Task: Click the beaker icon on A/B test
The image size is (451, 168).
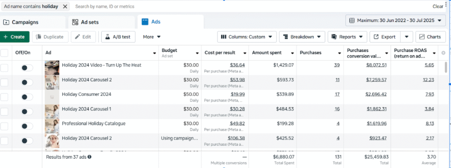Action: (107, 37)
